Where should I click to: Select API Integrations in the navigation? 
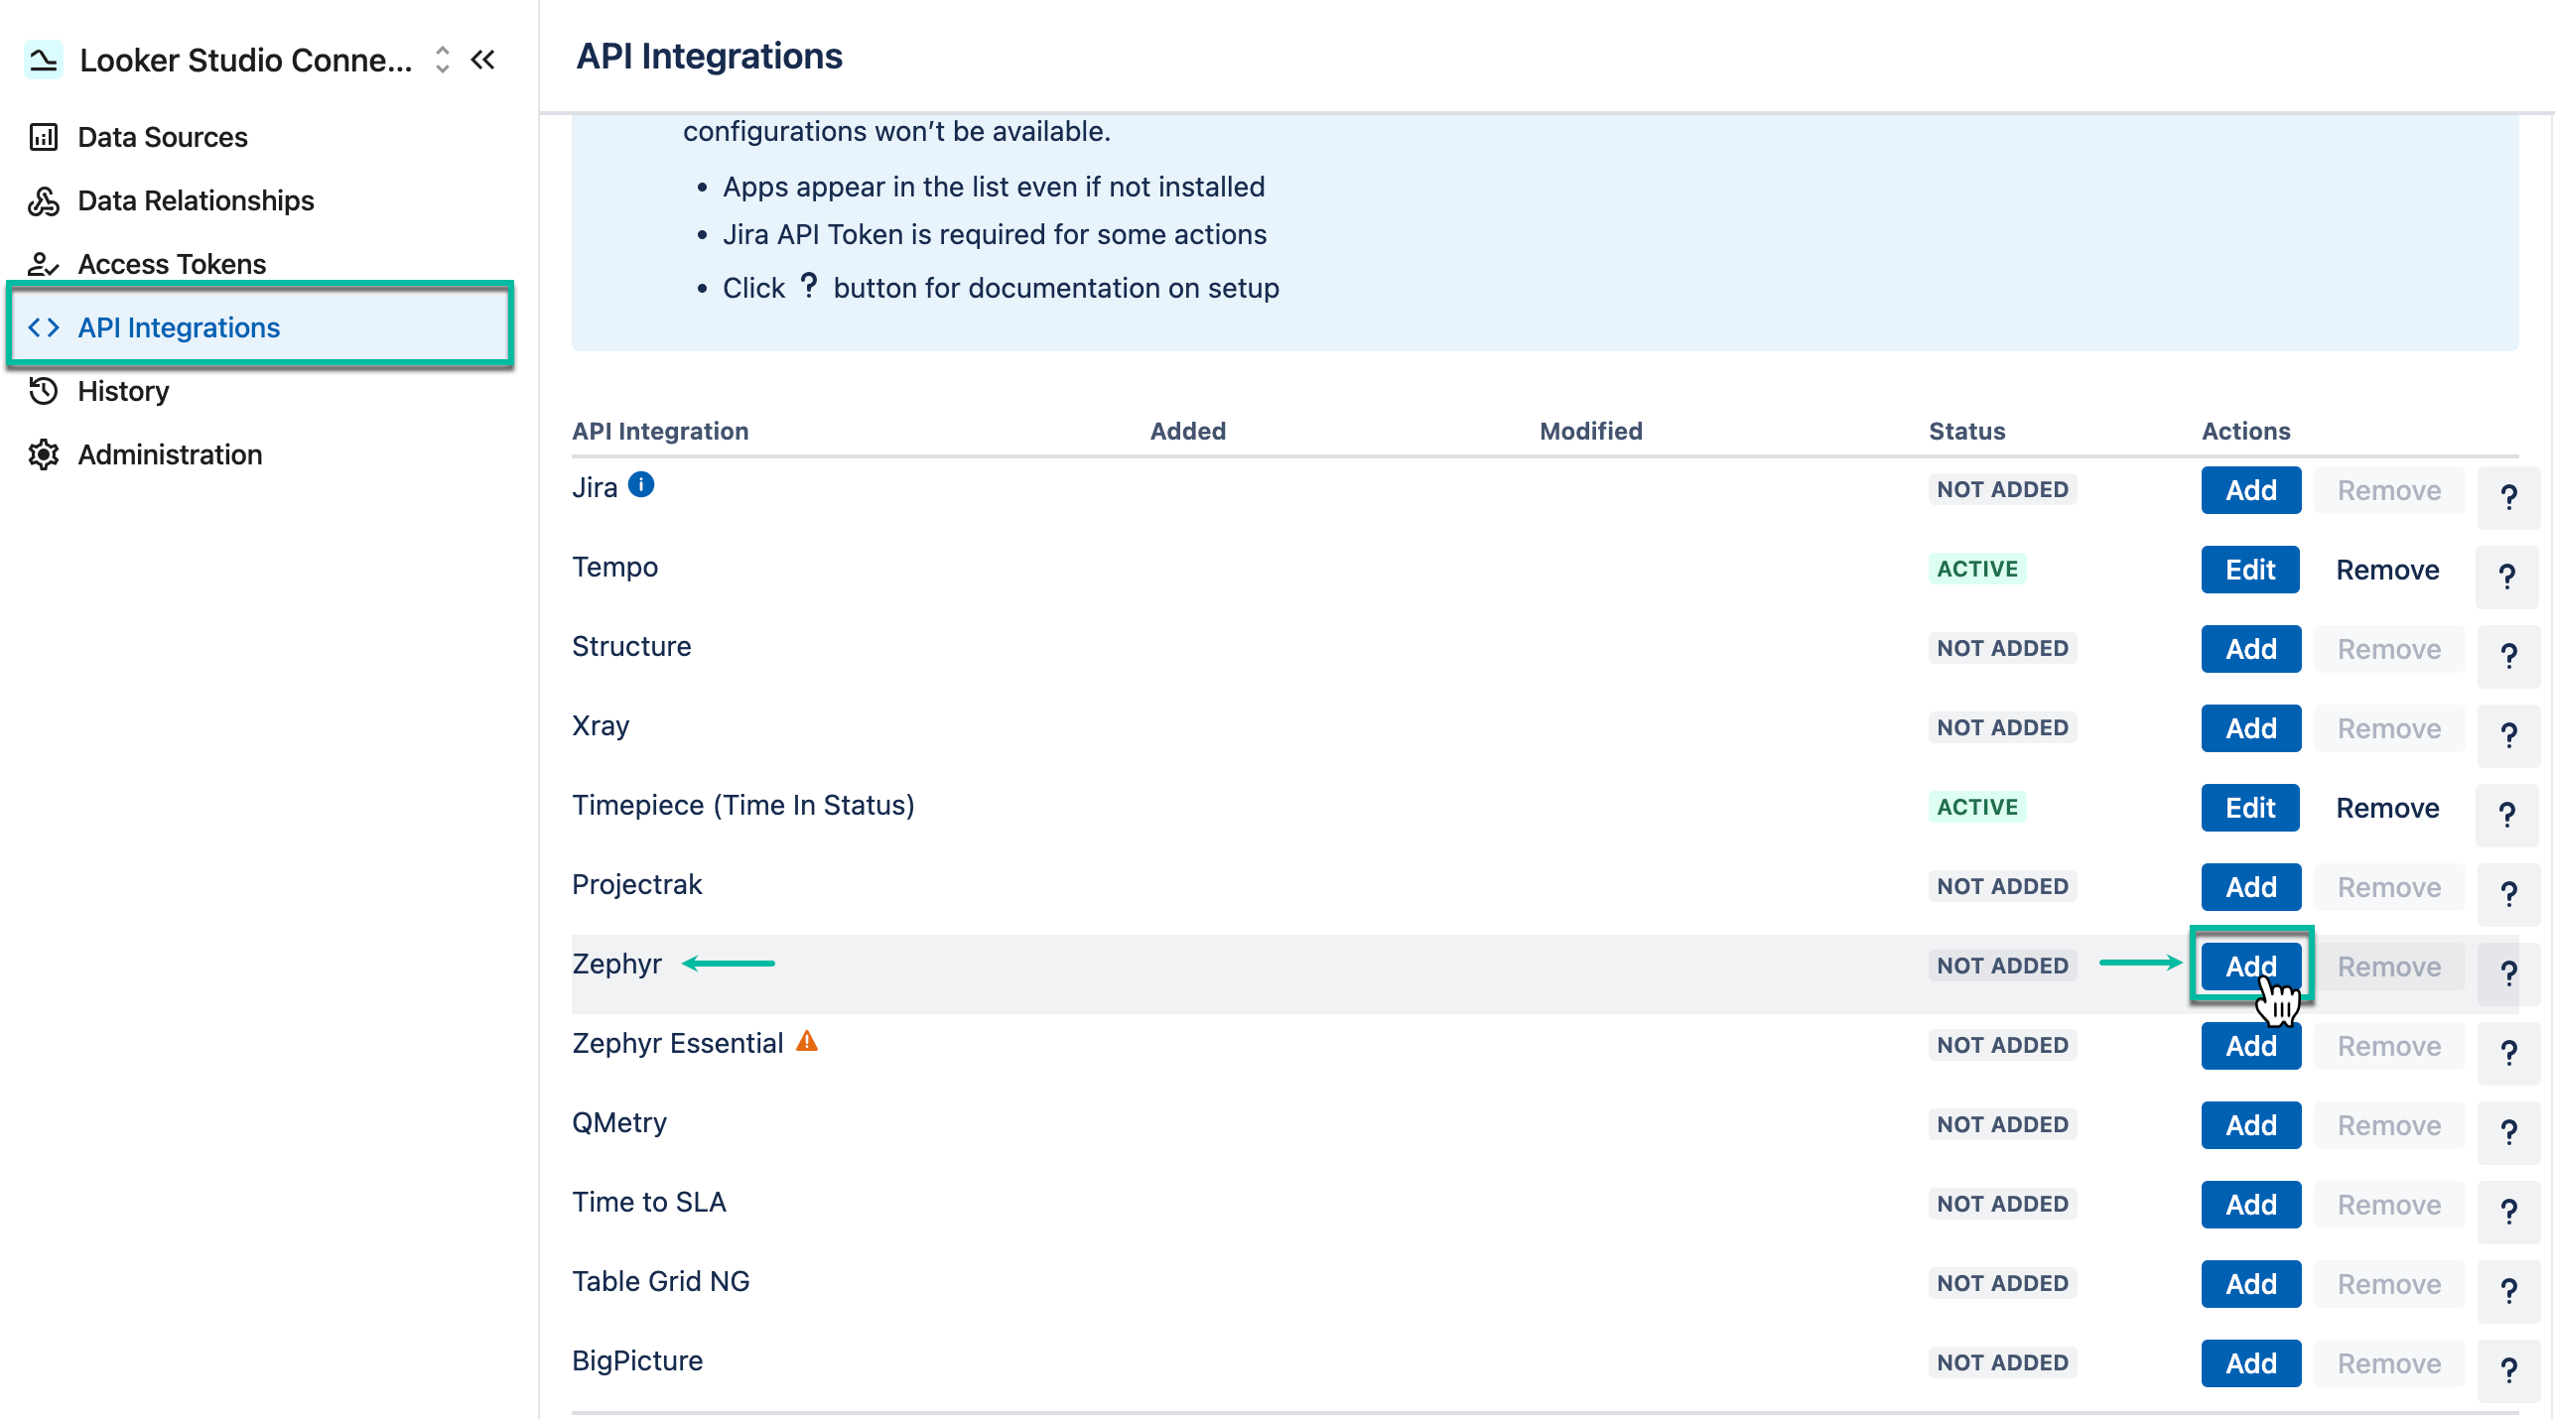179,327
